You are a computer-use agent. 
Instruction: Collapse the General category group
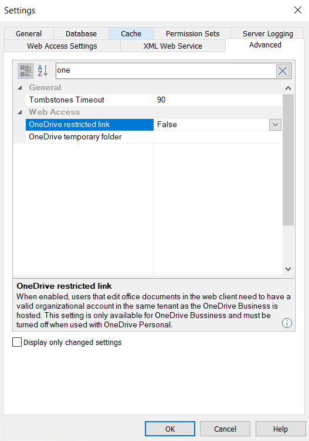[20, 87]
